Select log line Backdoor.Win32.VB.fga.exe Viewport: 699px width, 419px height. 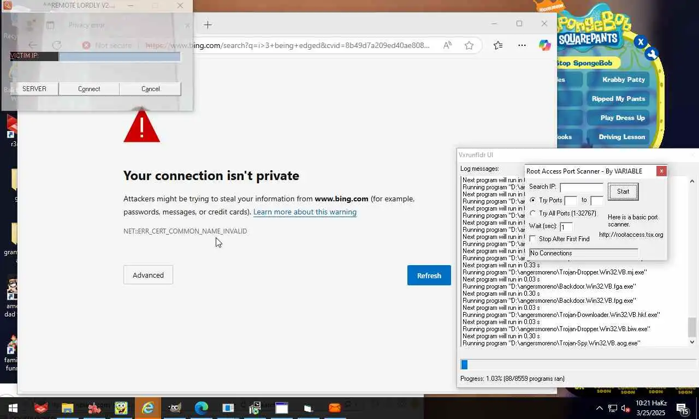[x=549, y=286]
